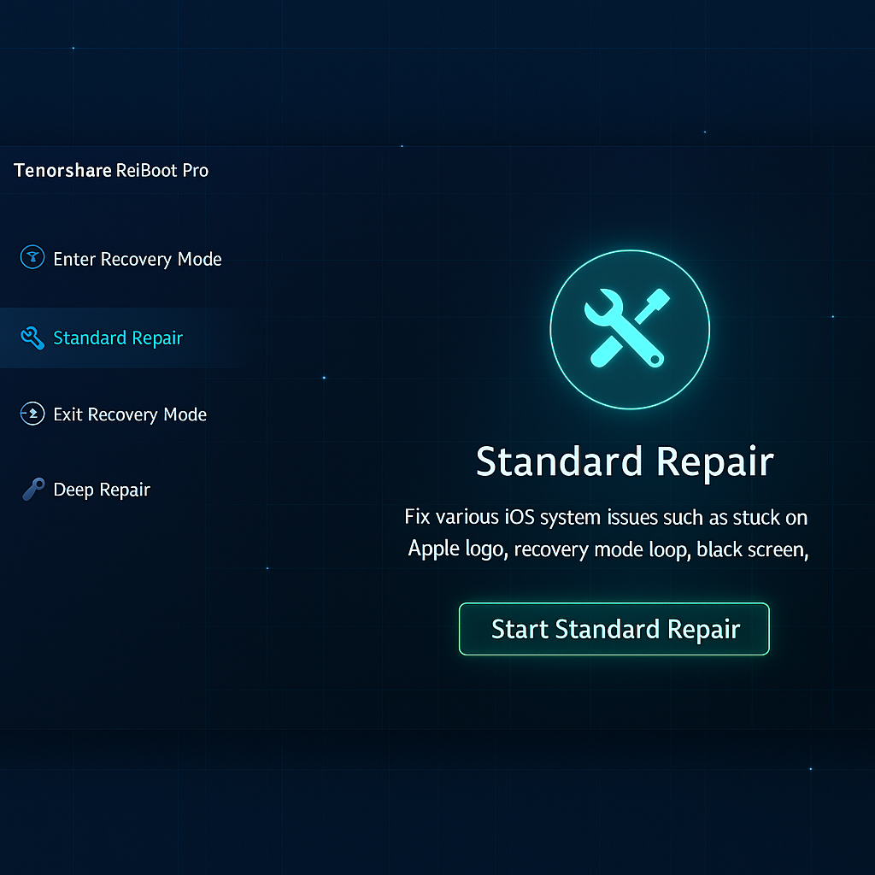Choose Exit Recovery Mode from the sidebar
The height and width of the screenshot is (875, 875).
tap(130, 415)
